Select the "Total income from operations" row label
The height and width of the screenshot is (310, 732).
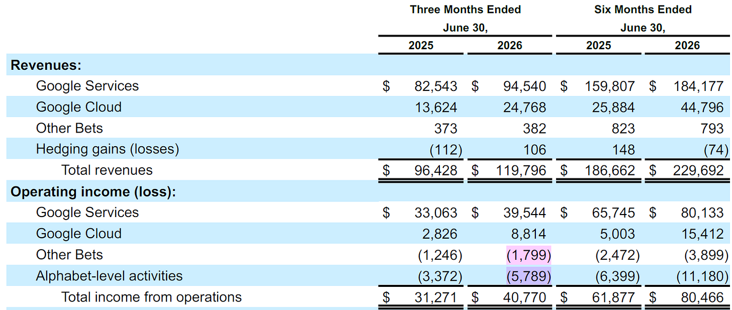[152, 297]
